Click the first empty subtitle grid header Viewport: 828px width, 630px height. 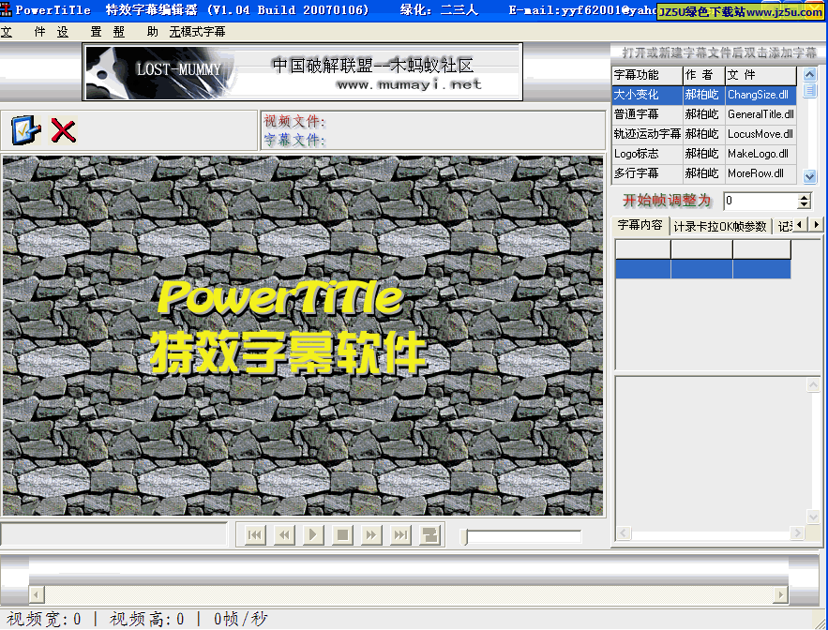coord(642,249)
